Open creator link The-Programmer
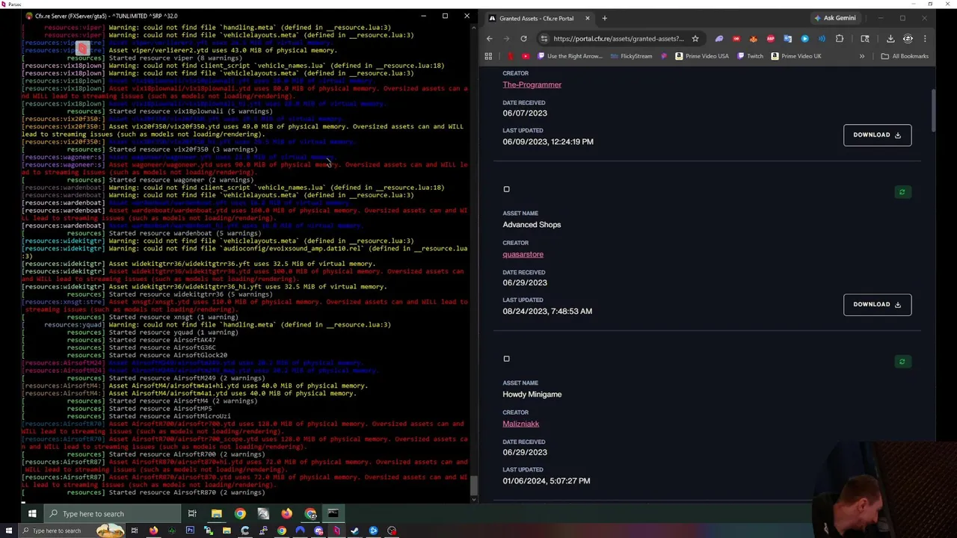This screenshot has height=538, width=957. (x=532, y=84)
